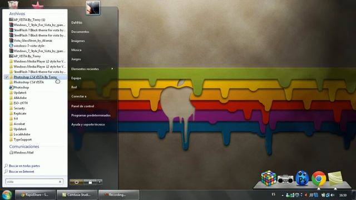Click the user account picture

coord(93,8)
